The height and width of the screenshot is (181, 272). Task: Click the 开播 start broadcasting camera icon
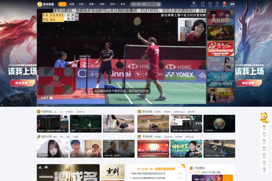[203, 4]
